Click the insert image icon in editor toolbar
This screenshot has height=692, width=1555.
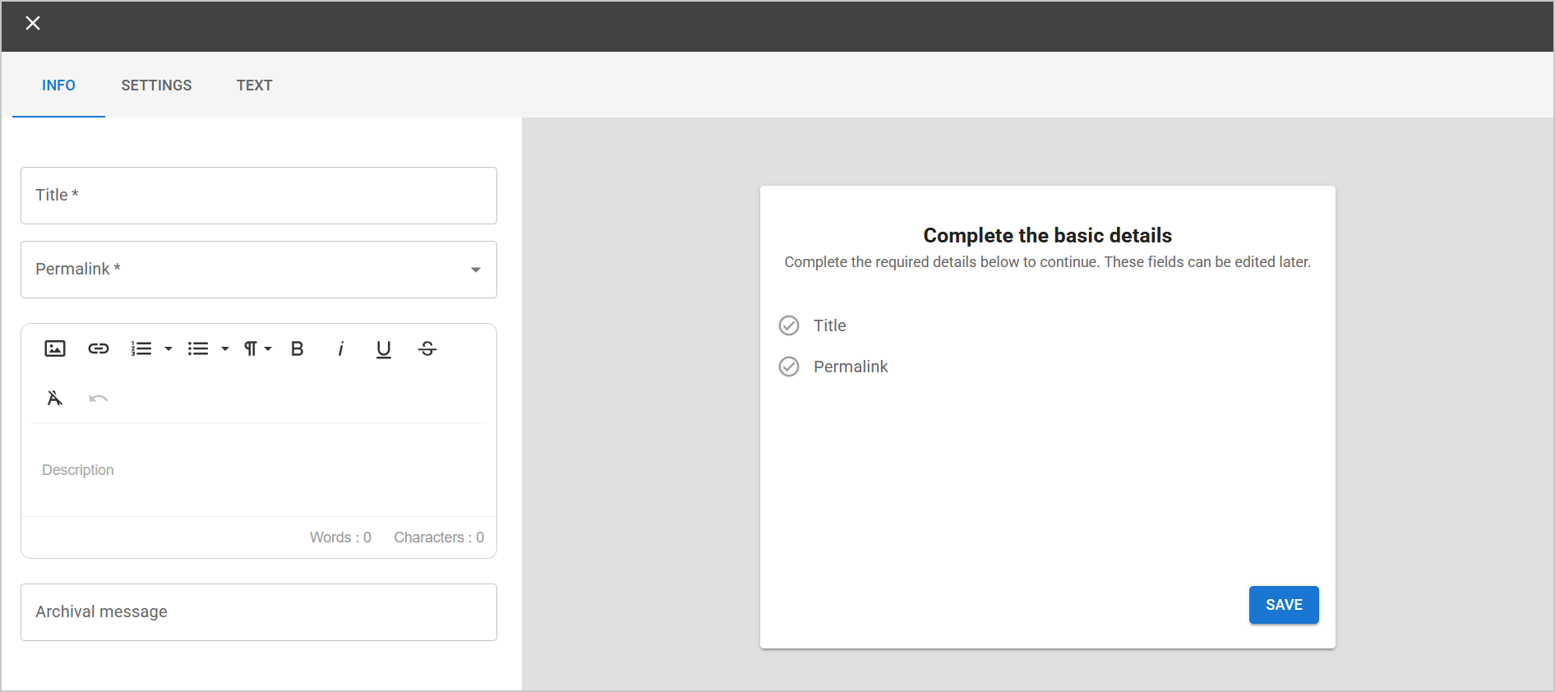pyautogui.click(x=55, y=348)
